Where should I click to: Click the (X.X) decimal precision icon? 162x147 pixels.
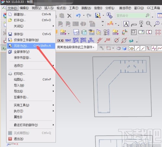(60, 41)
